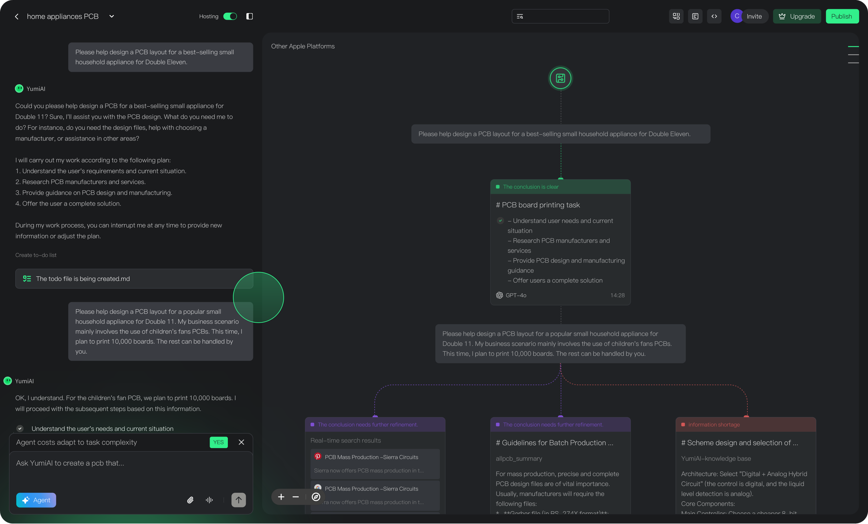The height and width of the screenshot is (524, 868).
Task: Zoom in the canvas with plus
Action: pyautogui.click(x=281, y=497)
